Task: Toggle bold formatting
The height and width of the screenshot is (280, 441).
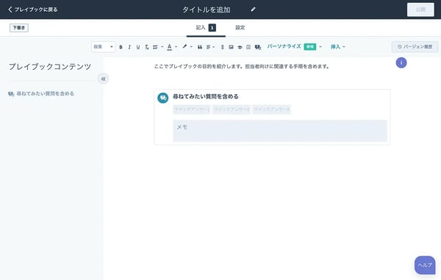Action: pos(121,47)
